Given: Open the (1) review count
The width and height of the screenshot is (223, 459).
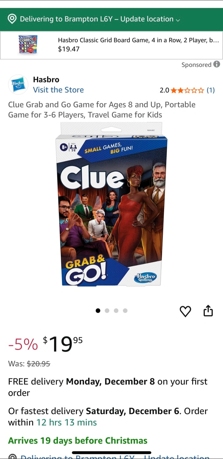Looking at the screenshot, I should pos(211,90).
